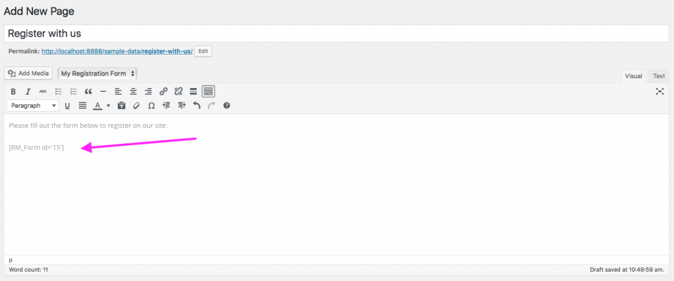Open the Paragraph format dropdown
674x281 pixels.
click(33, 105)
